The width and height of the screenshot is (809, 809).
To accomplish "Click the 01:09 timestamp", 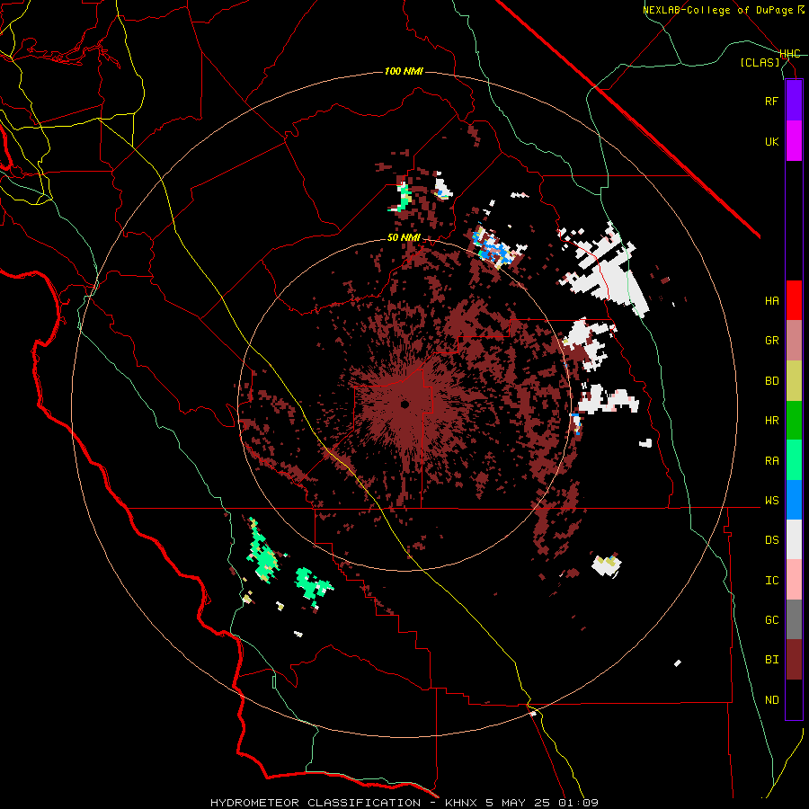I will (x=578, y=803).
